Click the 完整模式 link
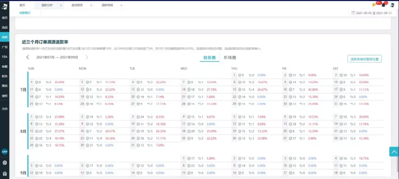This screenshot has width=399, height=179. coord(25,12)
